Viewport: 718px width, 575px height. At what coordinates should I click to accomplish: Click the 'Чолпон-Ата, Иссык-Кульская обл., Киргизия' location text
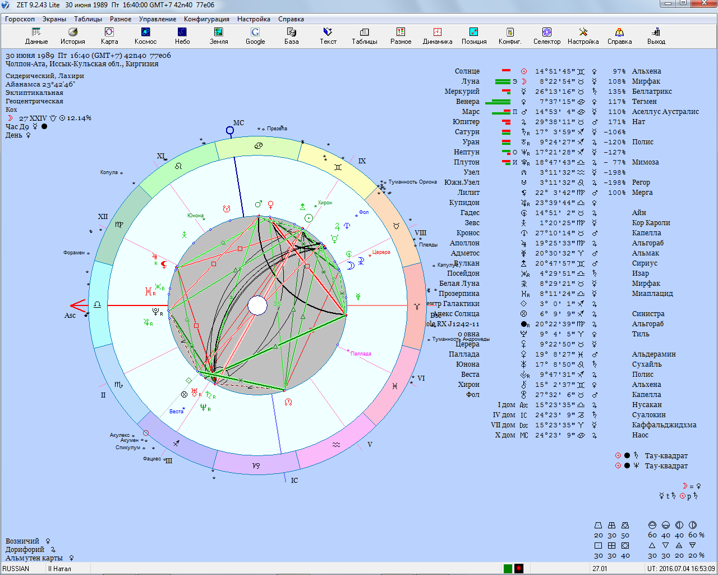[x=82, y=64]
